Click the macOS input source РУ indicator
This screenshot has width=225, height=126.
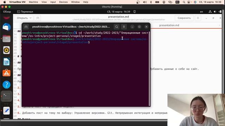[177, 2]
